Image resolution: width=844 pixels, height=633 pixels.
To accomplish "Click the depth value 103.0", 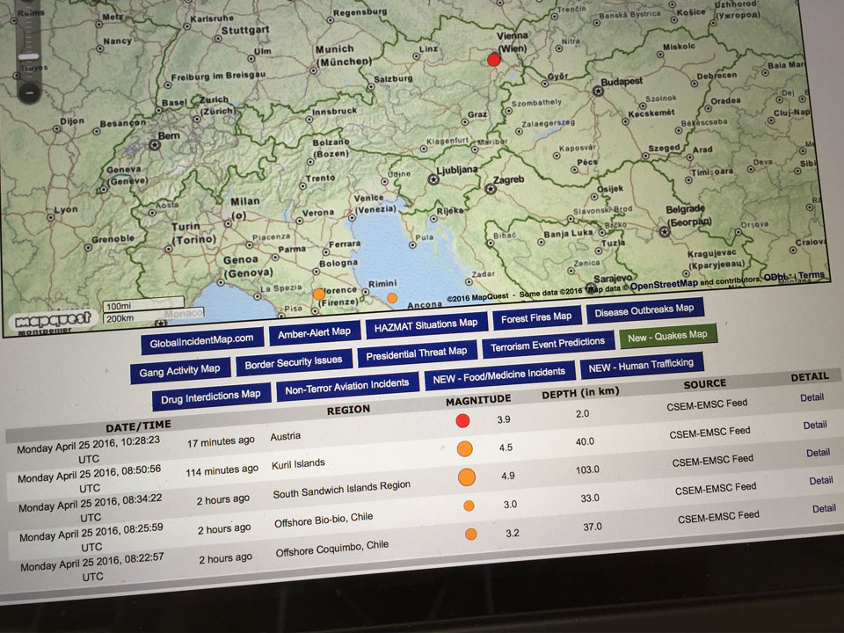I will (x=587, y=469).
